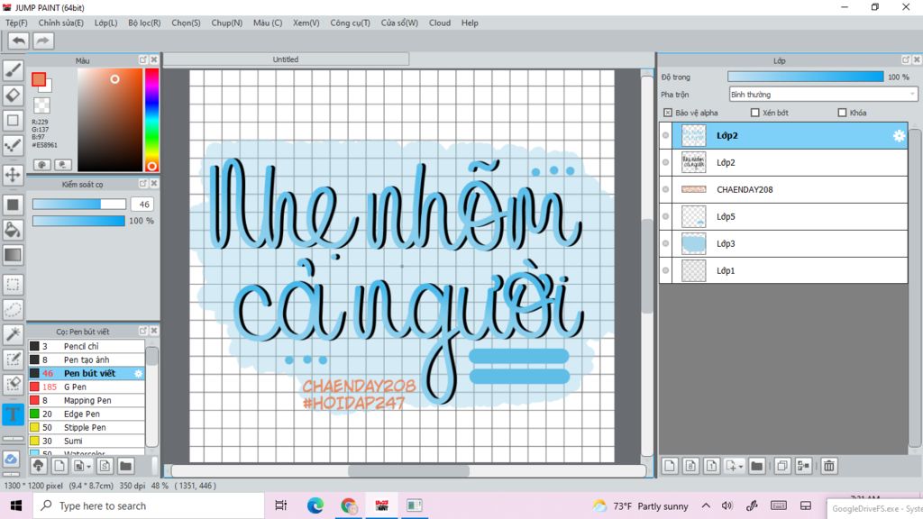923x519 pixels.
Task: Select the Lasso selection tool
Action: (13, 310)
